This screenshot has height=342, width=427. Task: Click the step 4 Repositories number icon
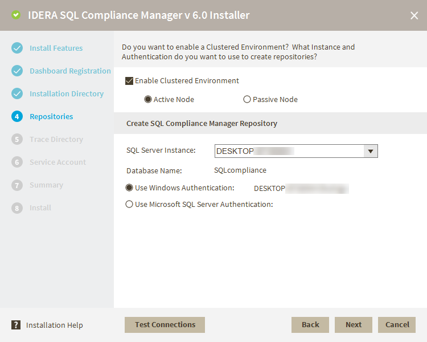coord(17,116)
